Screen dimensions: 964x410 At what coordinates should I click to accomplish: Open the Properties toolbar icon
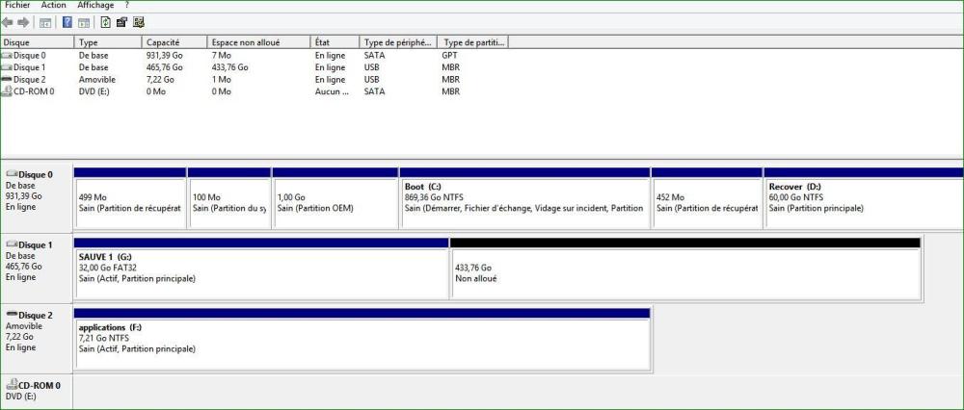(x=121, y=22)
